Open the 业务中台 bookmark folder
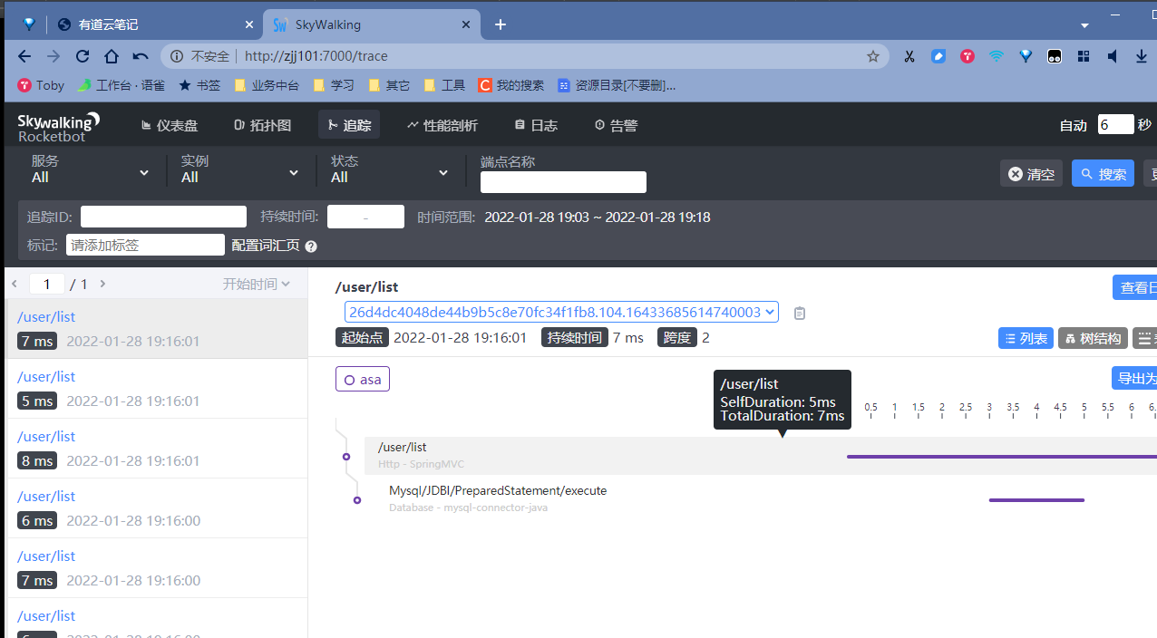 (x=267, y=85)
